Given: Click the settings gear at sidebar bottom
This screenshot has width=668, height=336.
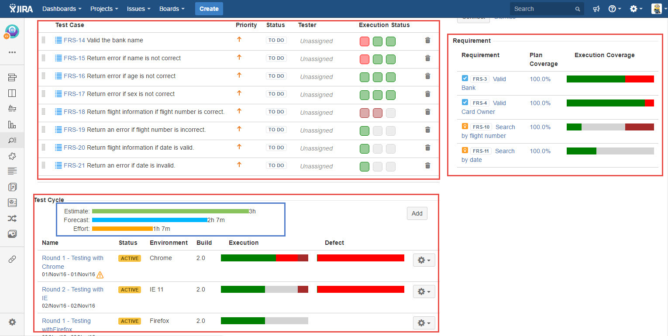Looking at the screenshot, I should (x=12, y=322).
